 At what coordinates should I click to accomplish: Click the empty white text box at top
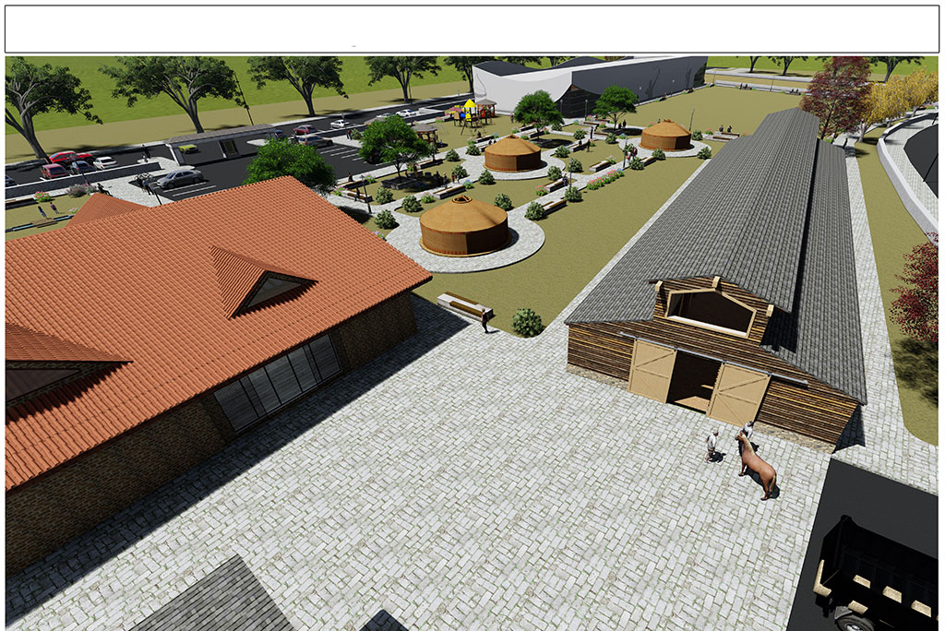[472, 29]
